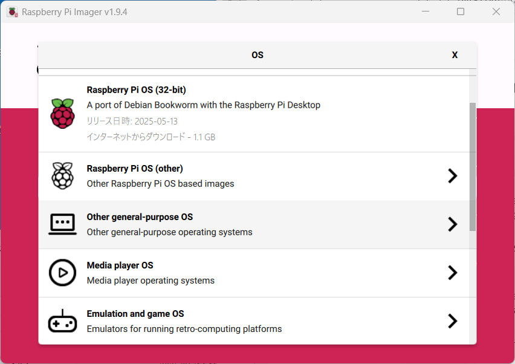Open Media player OS entry title
Image resolution: width=515 pixels, height=364 pixels.
pyautogui.click(x=120, y=265)
